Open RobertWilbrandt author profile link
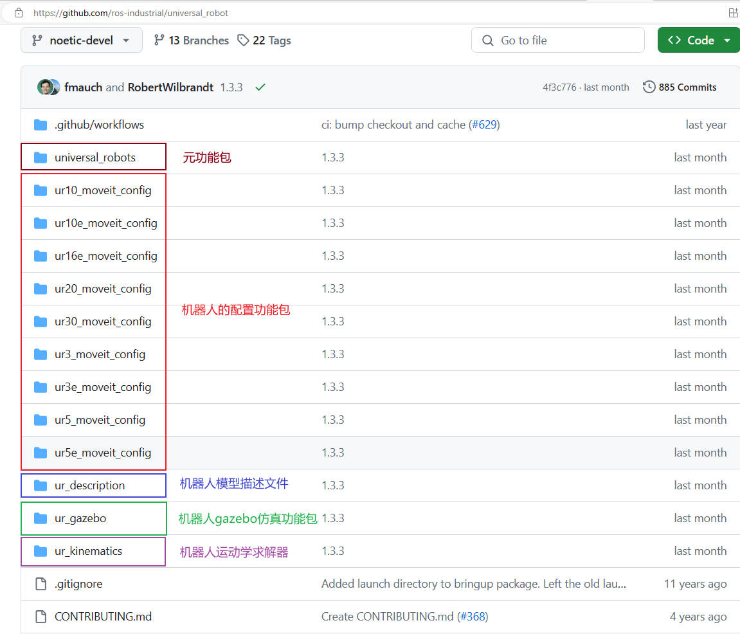Viewport: 740px width, 634px height. [170, 87]
